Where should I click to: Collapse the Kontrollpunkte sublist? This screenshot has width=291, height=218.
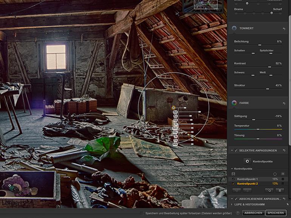click(x=232, y=169)
